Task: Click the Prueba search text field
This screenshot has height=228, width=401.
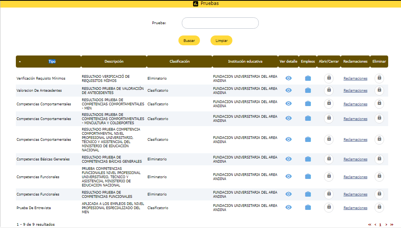Action: pyautogui.click(x=220, y=23)
